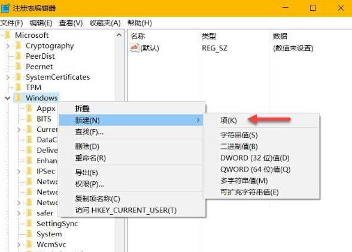This screenshot has width=352, height=252.
Task: Click the 名称 column header
Action: coord(138,36)
